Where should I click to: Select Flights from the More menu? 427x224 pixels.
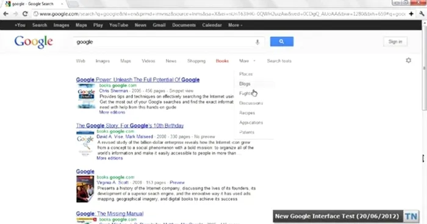click(246, 93)
